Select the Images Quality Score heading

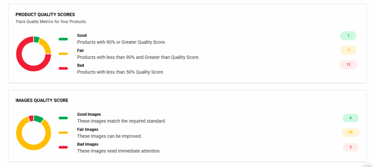coord(42,100)
